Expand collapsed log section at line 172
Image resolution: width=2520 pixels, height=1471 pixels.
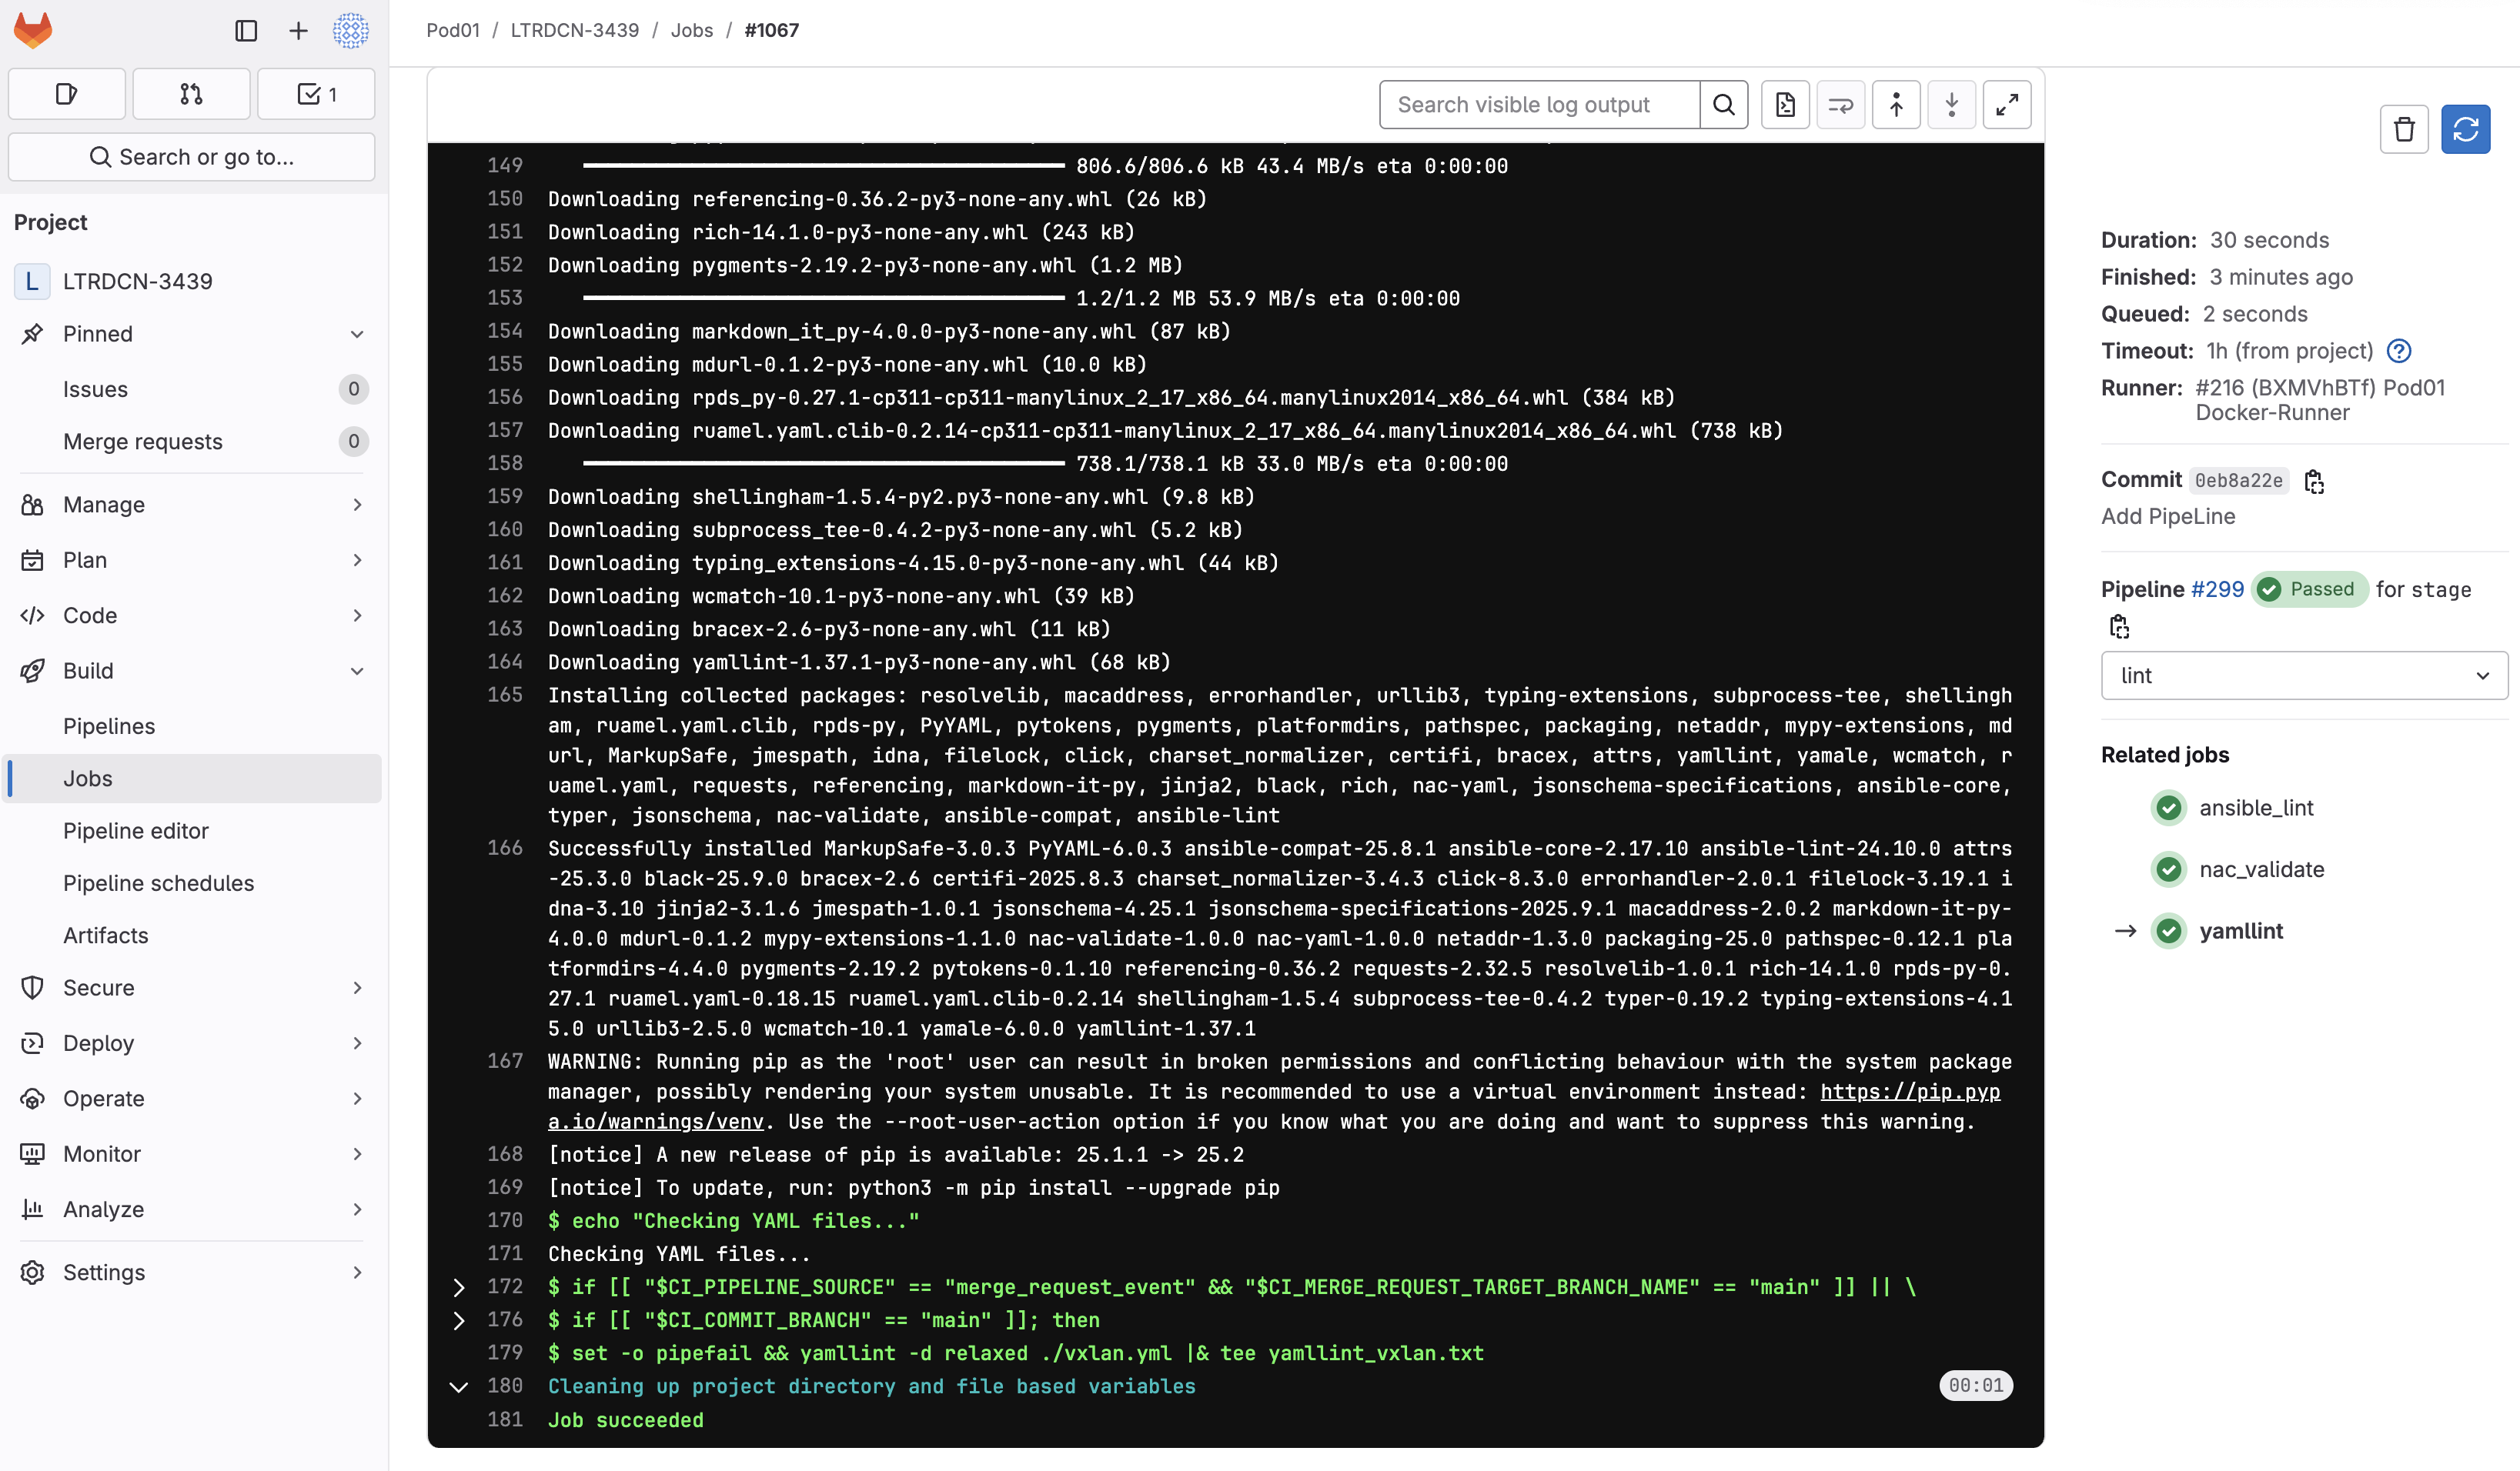tap(458, 1287)
